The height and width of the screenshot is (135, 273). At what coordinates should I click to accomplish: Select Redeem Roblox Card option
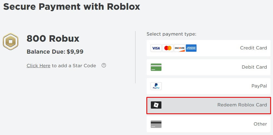tap(242, 105)
